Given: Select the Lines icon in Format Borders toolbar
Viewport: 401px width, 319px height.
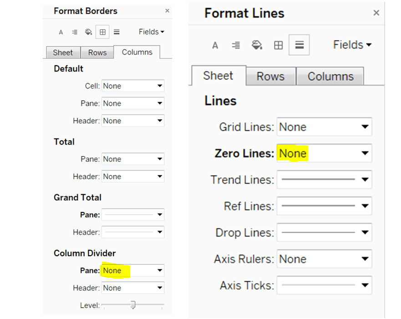Looking at the screenshot, I should 116,32.
